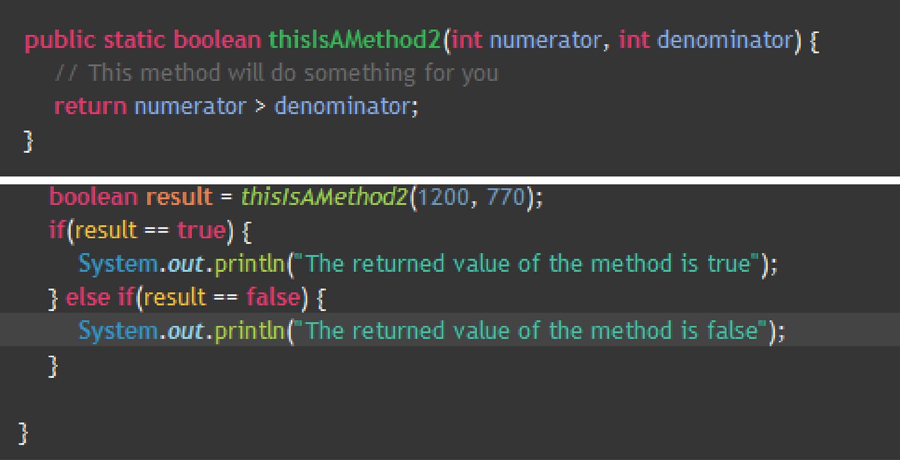Click the result variable in the boolean declaration
900x460 pixels.
[179, 197]
